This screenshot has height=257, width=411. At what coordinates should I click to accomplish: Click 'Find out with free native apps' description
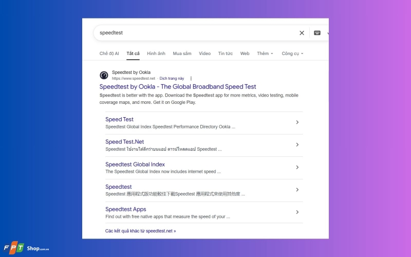[x=168, y=216]
